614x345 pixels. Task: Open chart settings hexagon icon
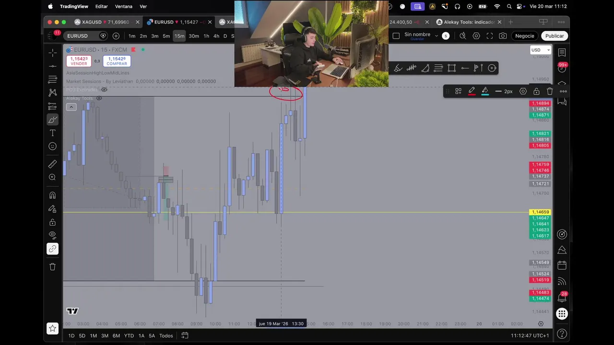tap(476, 36)
